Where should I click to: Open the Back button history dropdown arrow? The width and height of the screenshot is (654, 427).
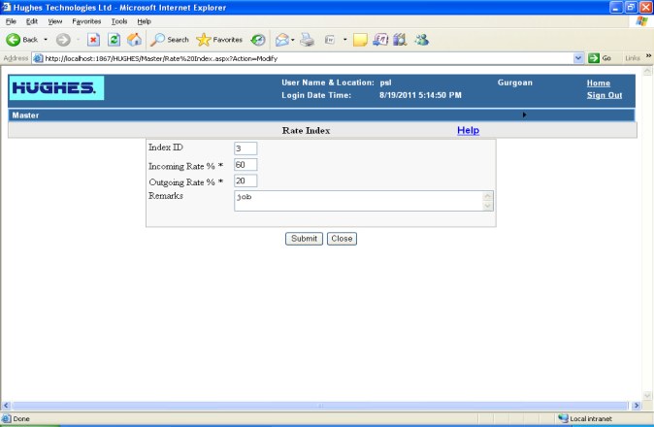(46, 40)
